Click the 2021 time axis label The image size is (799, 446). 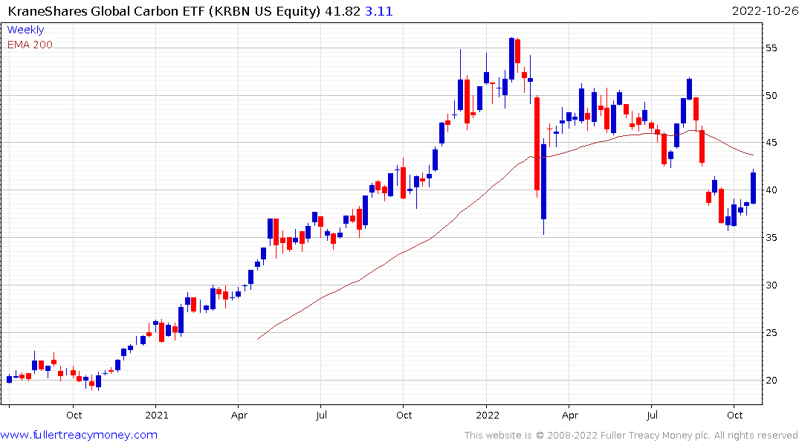[157, 415]
